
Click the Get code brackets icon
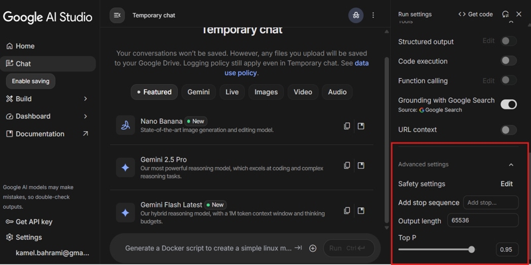tap(462, 14)
